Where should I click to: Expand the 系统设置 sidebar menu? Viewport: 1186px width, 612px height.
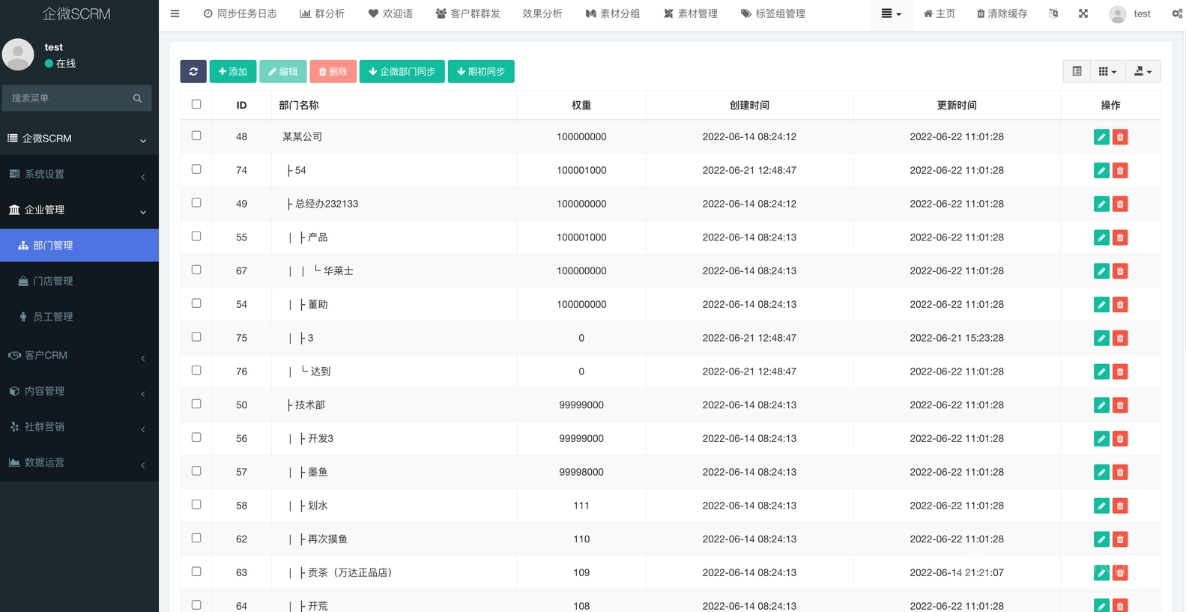coord(79,175)
